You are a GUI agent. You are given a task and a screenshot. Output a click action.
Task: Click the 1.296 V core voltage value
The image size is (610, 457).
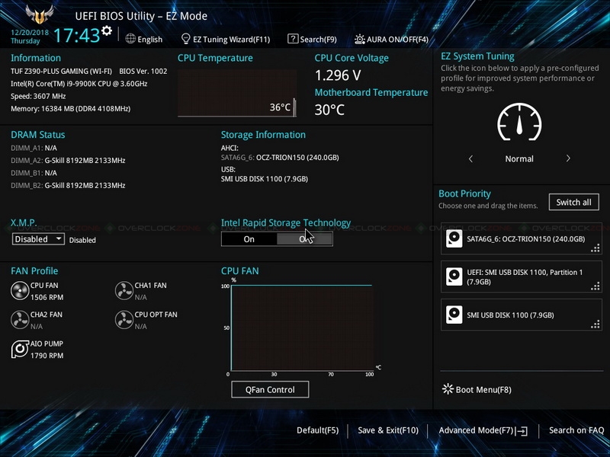(x=338, y=75)
